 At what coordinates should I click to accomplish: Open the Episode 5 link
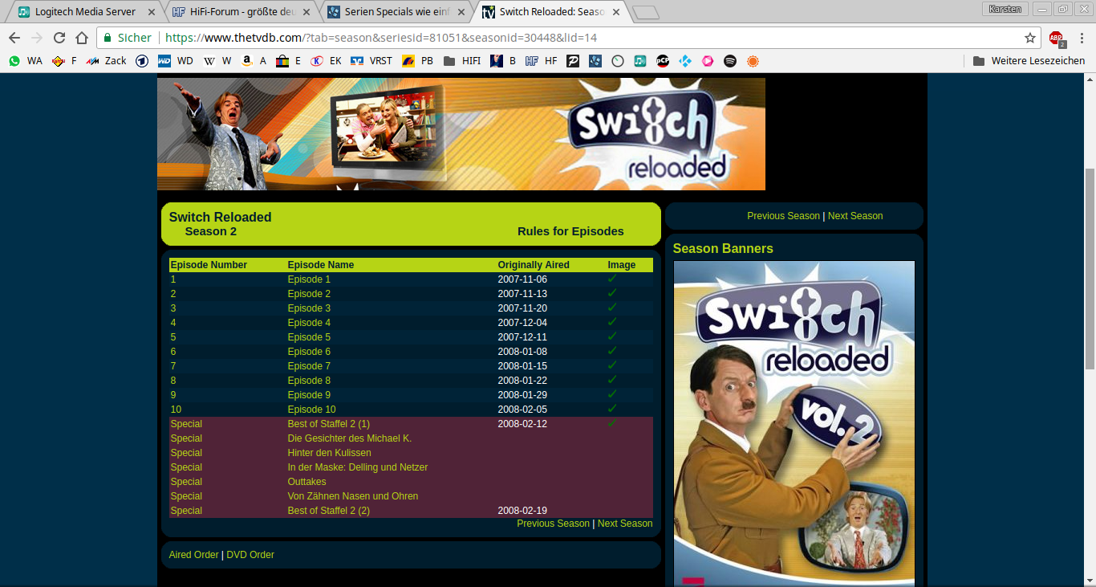[x=309, y=337]
